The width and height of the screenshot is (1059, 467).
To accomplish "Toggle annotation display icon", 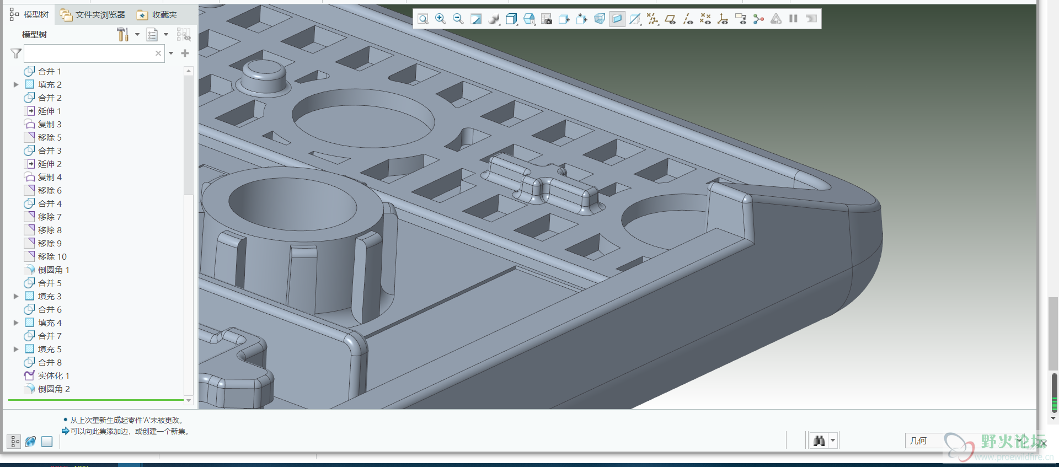I will pyautogui.click(x=741, y=19).
